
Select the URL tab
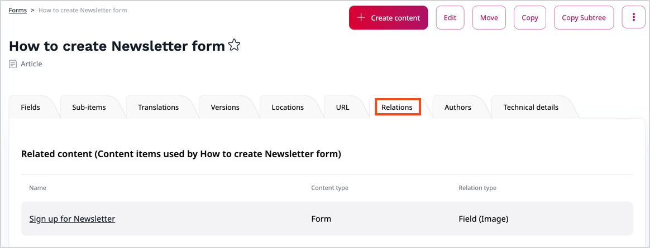pyautogui.click(x=342, y=107)
